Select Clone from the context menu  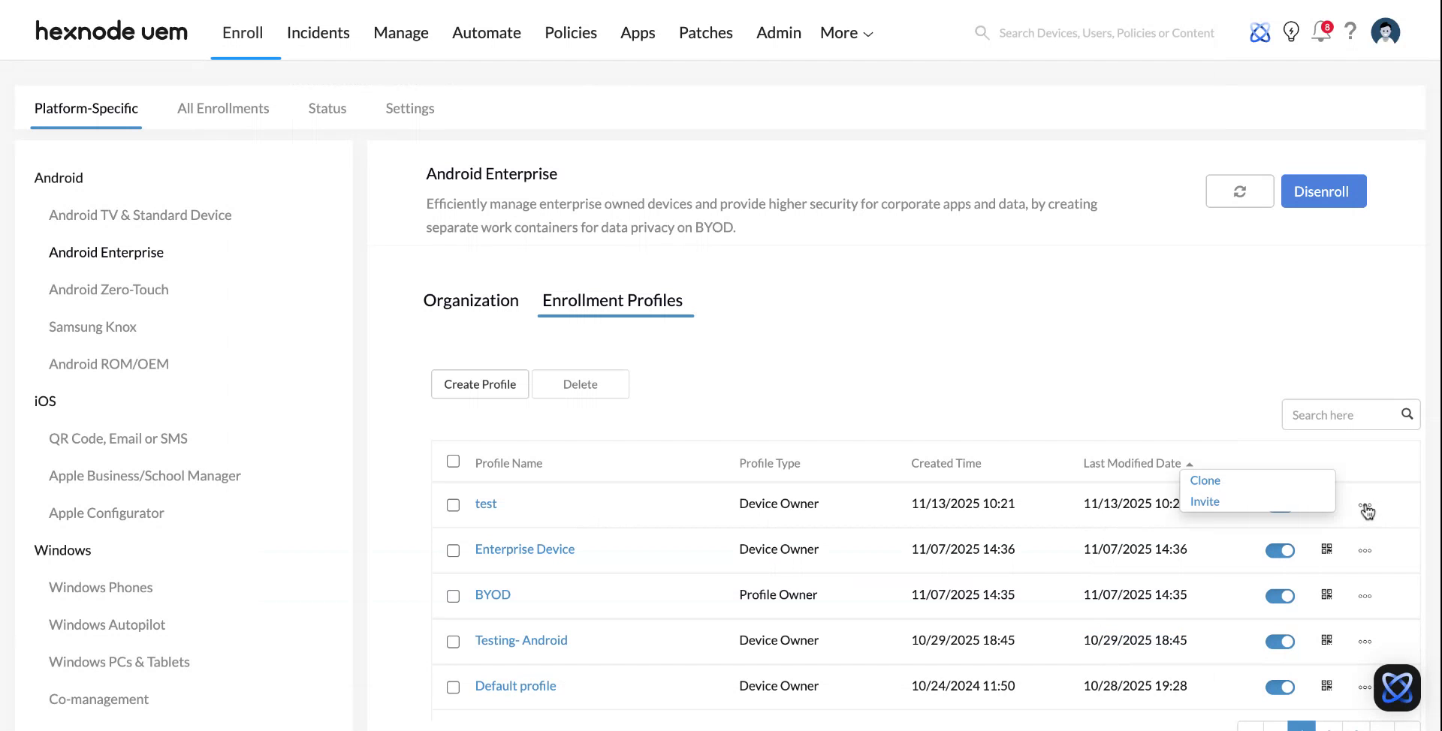[x=1205, y=480]
